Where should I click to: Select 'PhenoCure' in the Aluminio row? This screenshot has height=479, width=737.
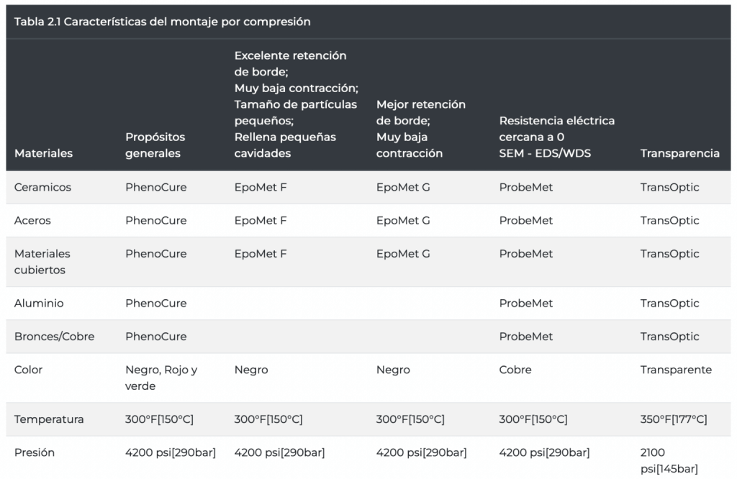(x=155, y=303)
